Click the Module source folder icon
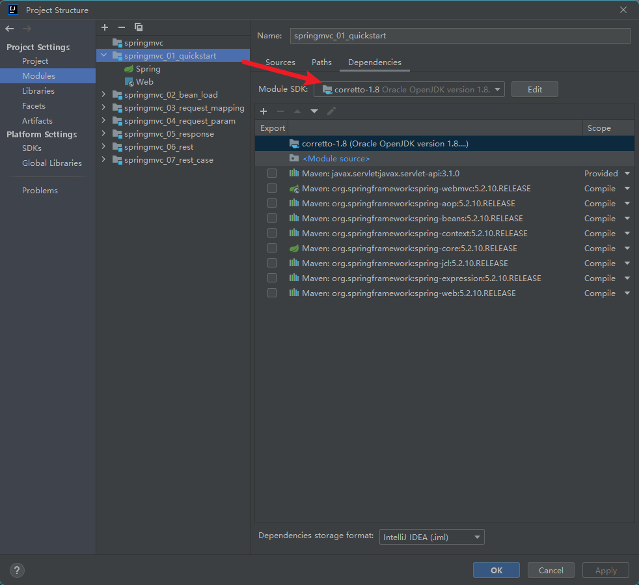This screenshot has width=639, height=585. (294, 158)
